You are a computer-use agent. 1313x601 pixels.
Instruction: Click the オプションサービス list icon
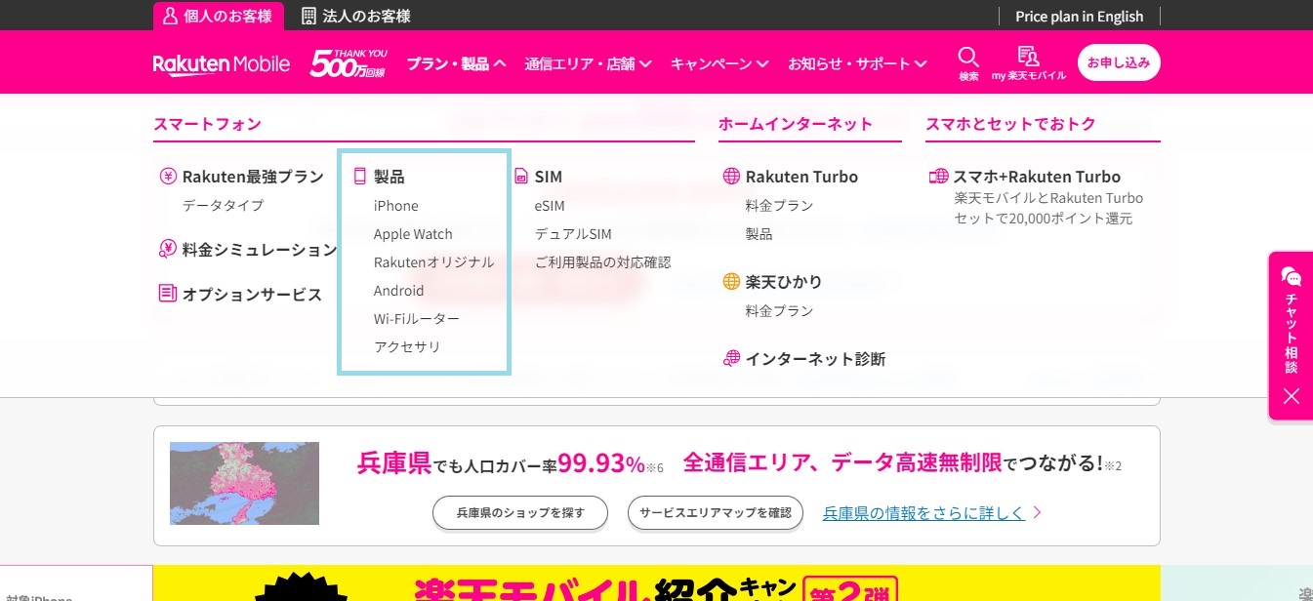167,293
